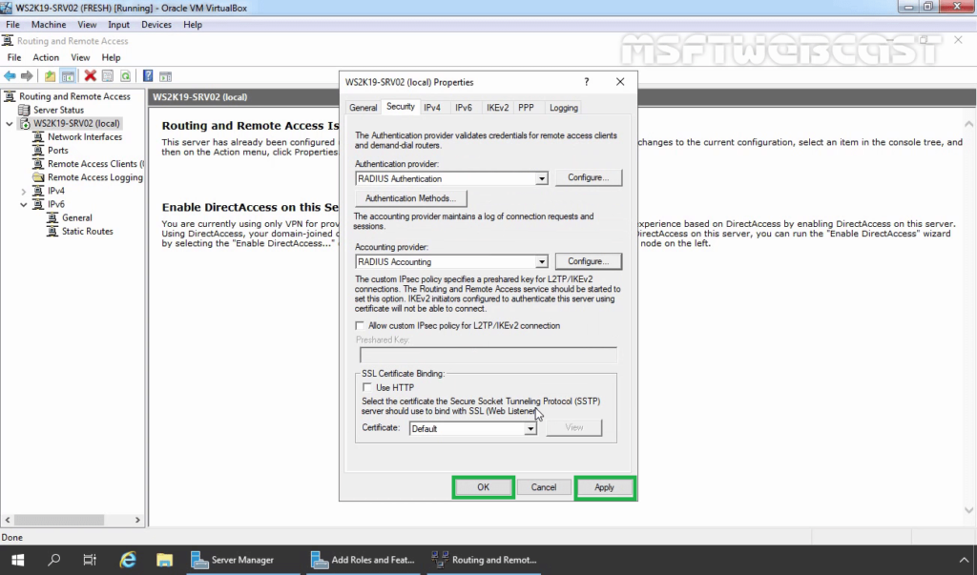Select the WS2K19-SRV02 (local) tree node
The height and width of the screenshot is (575, 977).
coord(76,123)
